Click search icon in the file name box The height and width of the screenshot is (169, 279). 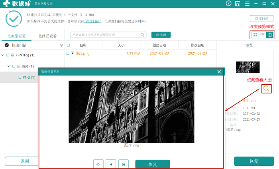tap(142, 35)
